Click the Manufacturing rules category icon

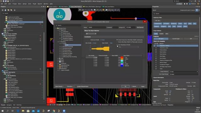pos(60,65)
